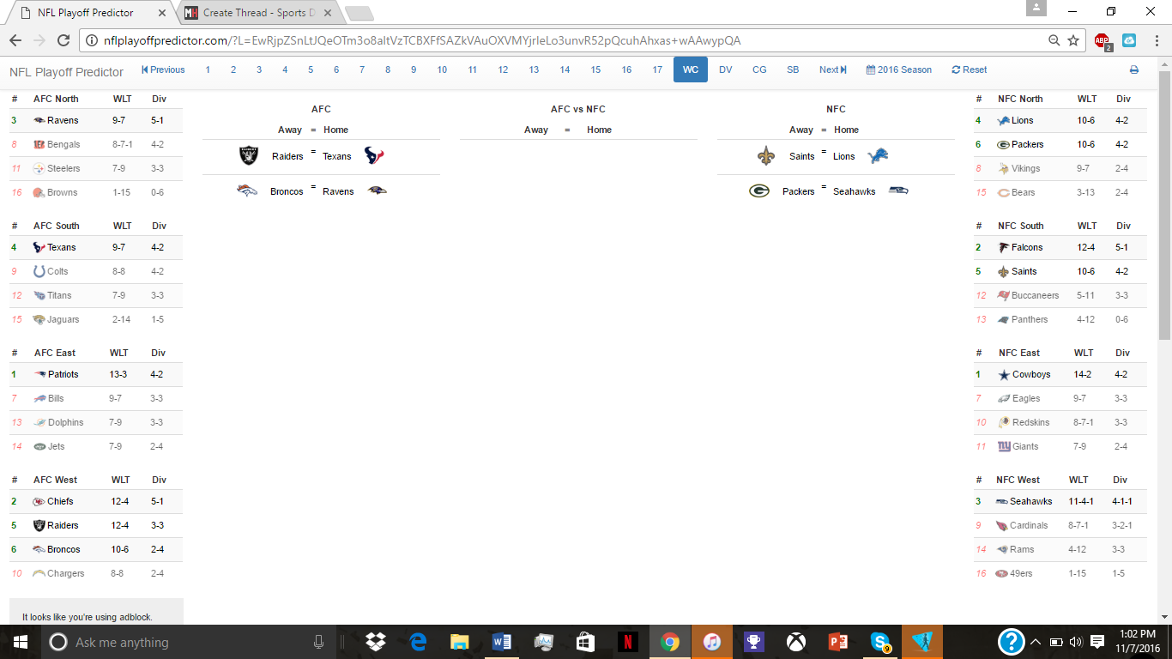Select the Saints logo in NFC matchup
Viewport: 1172px width, 659px height.
[765, 155]
